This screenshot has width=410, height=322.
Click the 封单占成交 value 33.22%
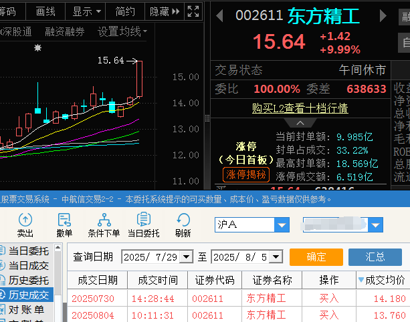pos(352,150)
